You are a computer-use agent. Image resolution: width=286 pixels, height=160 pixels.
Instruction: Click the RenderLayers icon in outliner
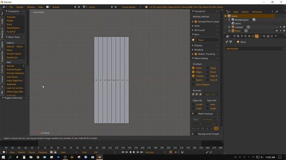(233, 20)
